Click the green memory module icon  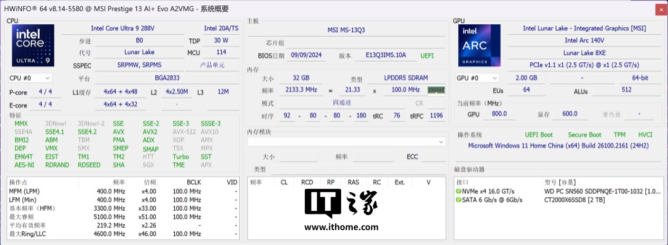tap(436, 90)
